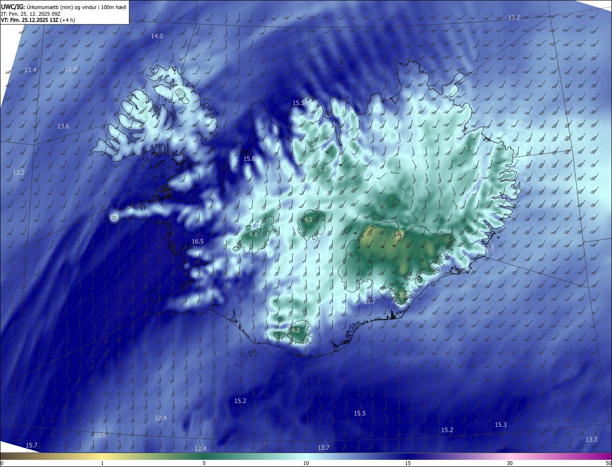
Task: Click the '30' tick on the color scale
Action: (x=510, y=464)
